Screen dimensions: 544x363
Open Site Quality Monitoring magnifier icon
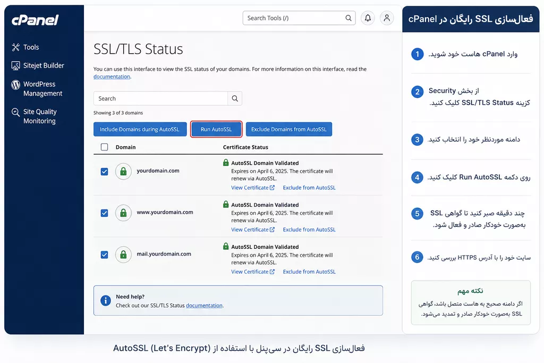15,112
